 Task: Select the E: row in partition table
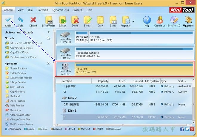(127, 117)
